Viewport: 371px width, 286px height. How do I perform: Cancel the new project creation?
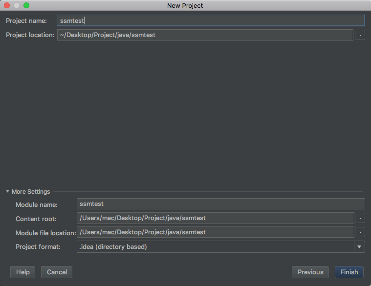(57, 272)
